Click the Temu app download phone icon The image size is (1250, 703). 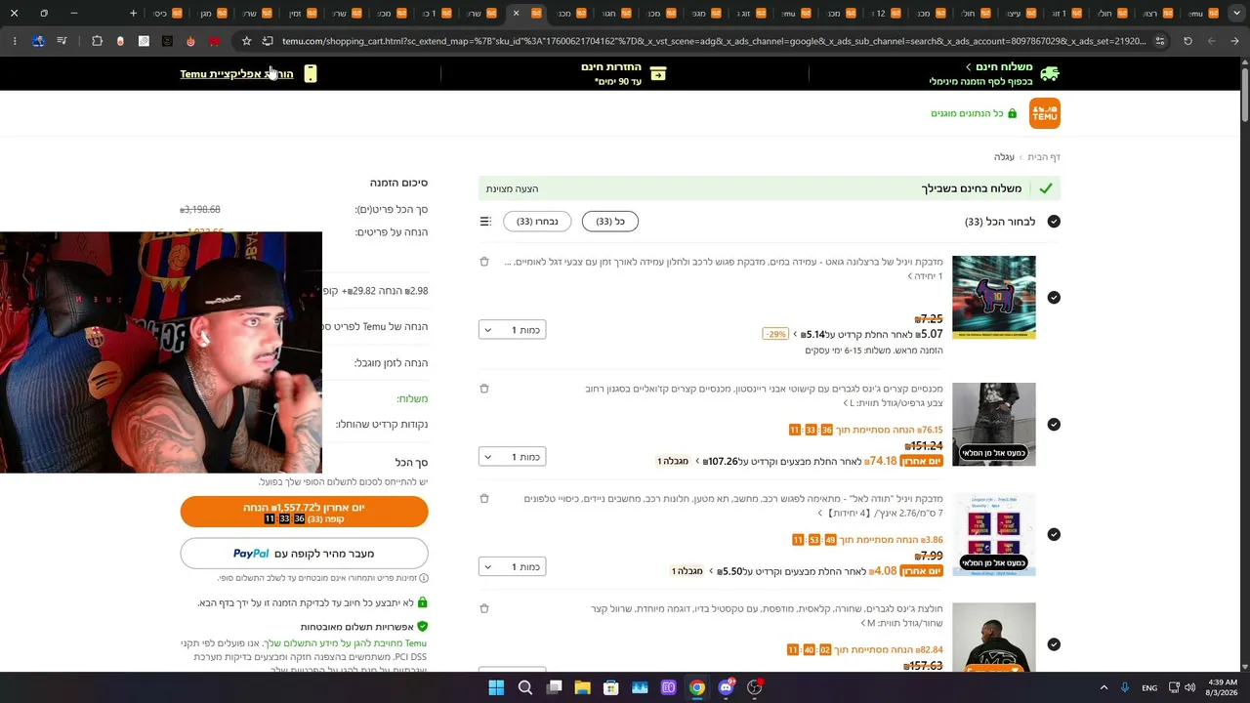(x=311, y=74)
